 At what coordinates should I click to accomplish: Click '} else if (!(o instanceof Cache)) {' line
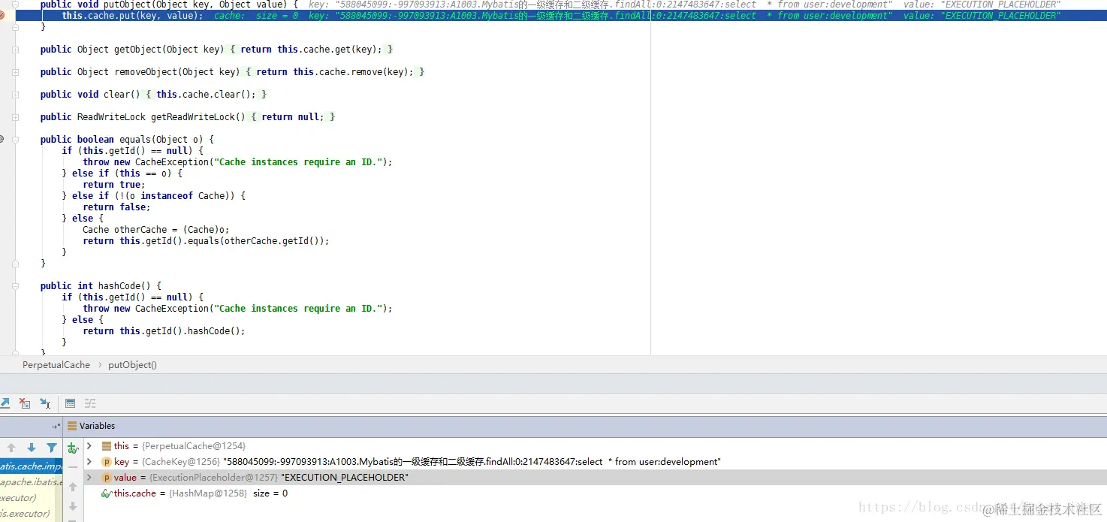click(x=154, y=195)
